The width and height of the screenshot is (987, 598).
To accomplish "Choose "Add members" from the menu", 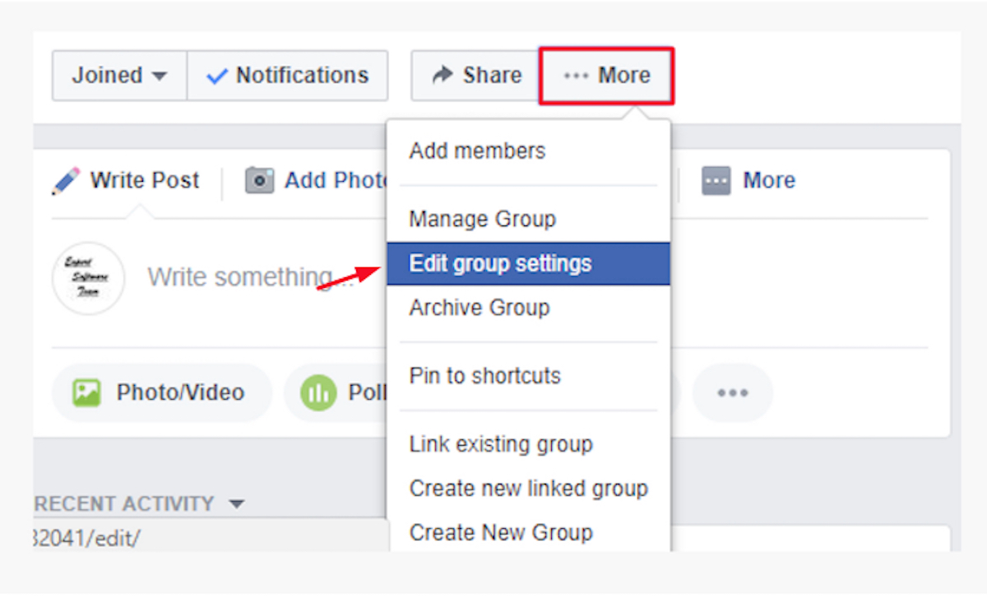I will (x=477, y=151).
